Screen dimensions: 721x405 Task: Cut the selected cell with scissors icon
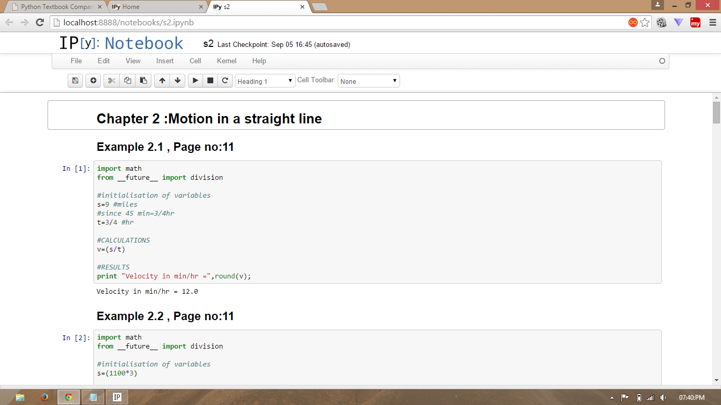coord(111,81)
